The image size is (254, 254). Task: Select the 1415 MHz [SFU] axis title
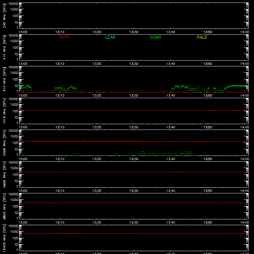click(x=4, y=111)
